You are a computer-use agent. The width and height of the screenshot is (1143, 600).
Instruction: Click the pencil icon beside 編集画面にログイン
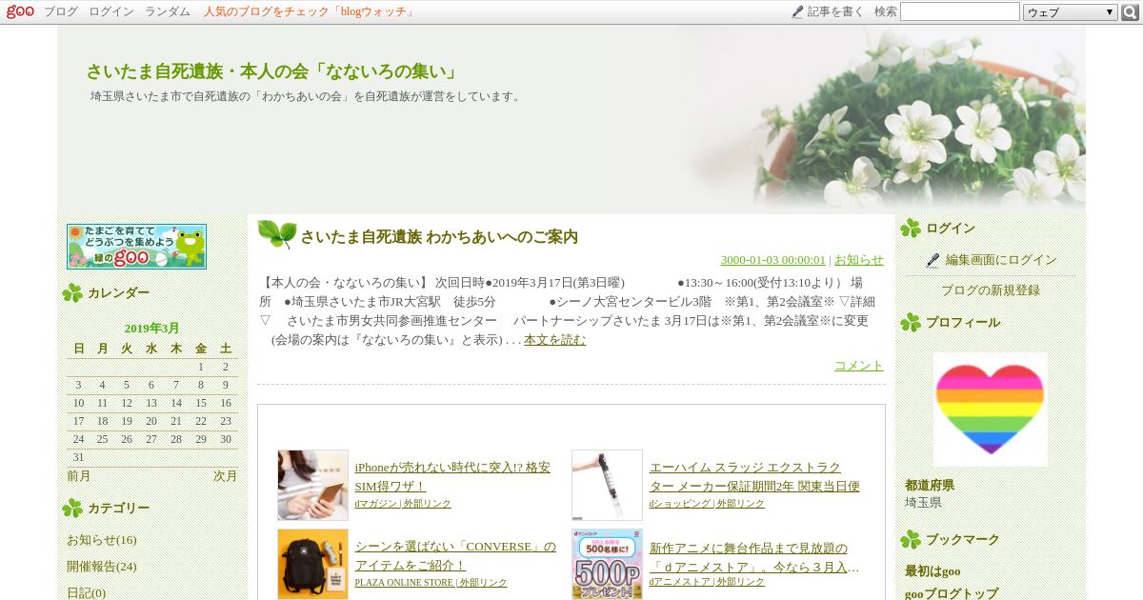(932, 260)
